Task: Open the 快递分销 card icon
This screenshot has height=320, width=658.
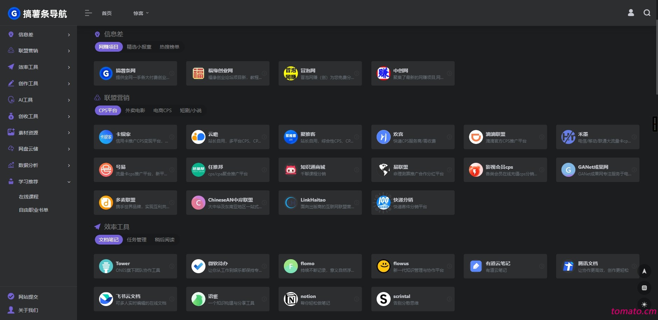Action: click(383, 203)
